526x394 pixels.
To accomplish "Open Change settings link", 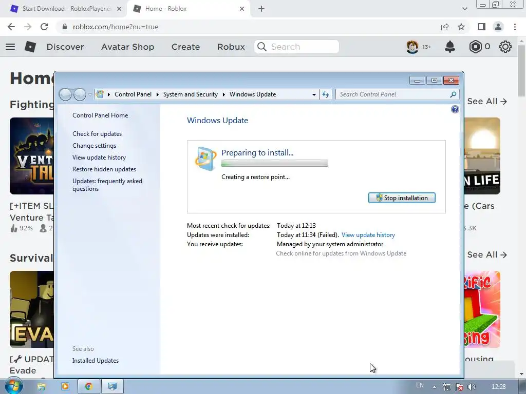I will coord(95,146).
